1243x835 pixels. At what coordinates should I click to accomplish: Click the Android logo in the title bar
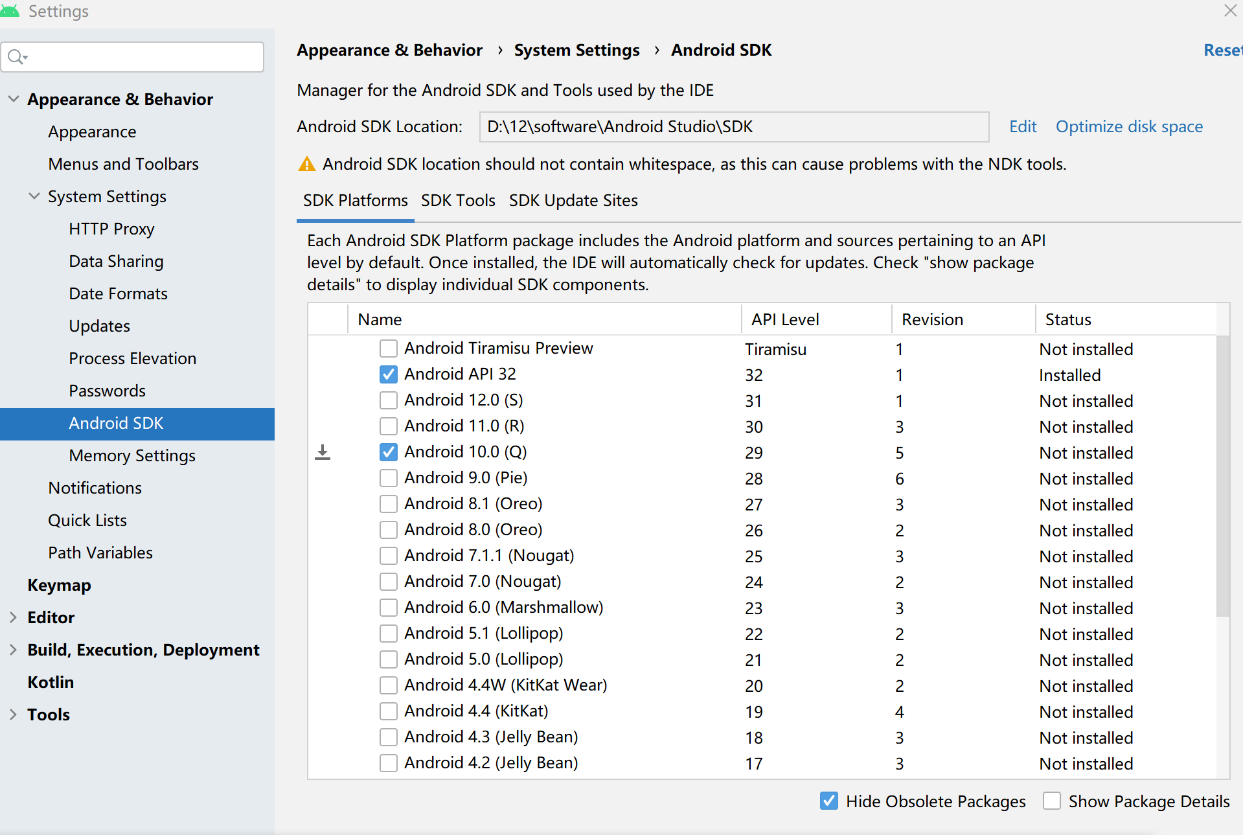tap(10, 10)
